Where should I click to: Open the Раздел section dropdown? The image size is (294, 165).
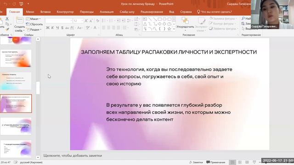34,29
